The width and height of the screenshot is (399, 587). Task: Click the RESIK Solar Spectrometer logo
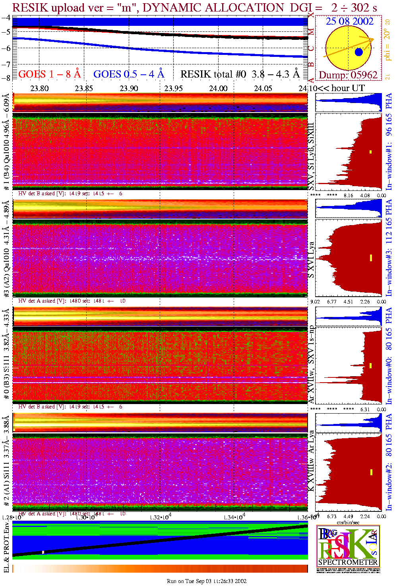[x=348, y=545]
